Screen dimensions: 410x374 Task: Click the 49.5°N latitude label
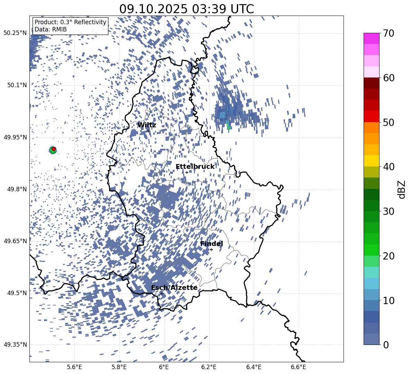tap(17, 293)
